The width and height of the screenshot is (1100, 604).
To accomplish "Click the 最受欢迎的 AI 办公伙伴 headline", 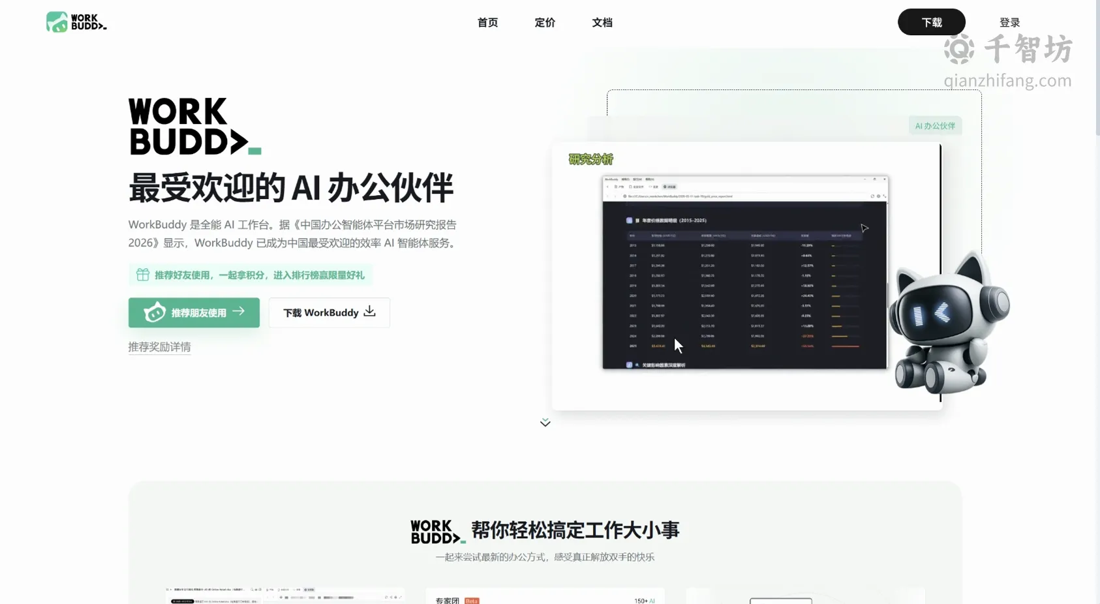I will (291, 188).
